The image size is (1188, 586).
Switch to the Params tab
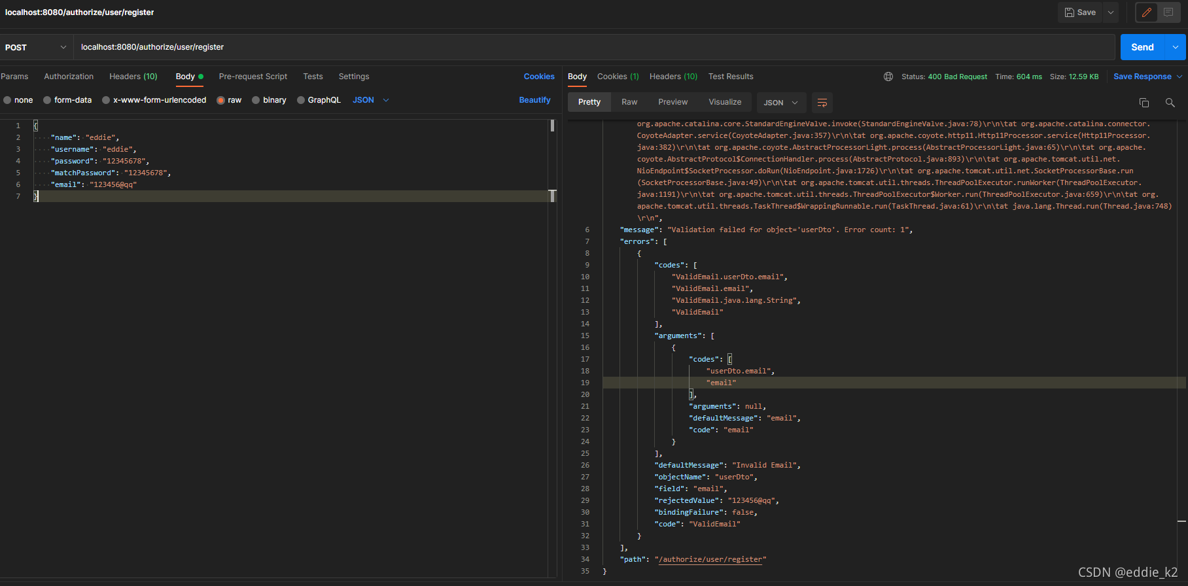click(14, 77)
